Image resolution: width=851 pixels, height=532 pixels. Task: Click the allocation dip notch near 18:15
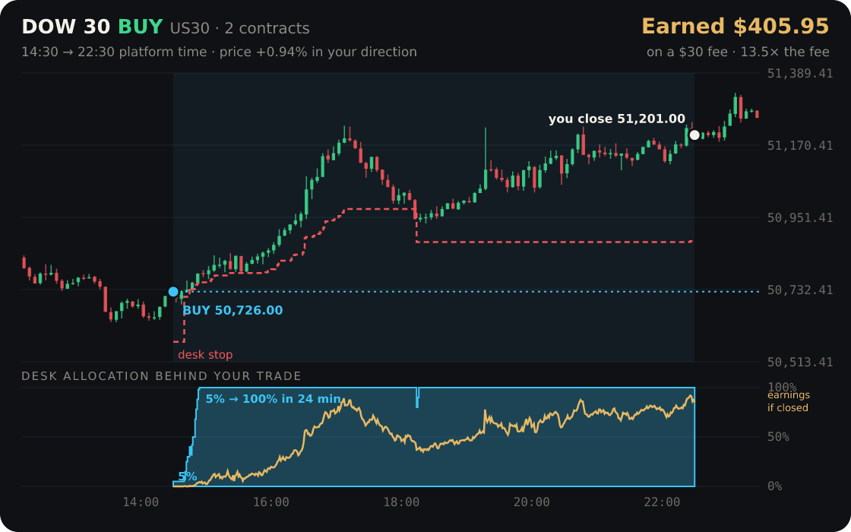click(417, 397)
